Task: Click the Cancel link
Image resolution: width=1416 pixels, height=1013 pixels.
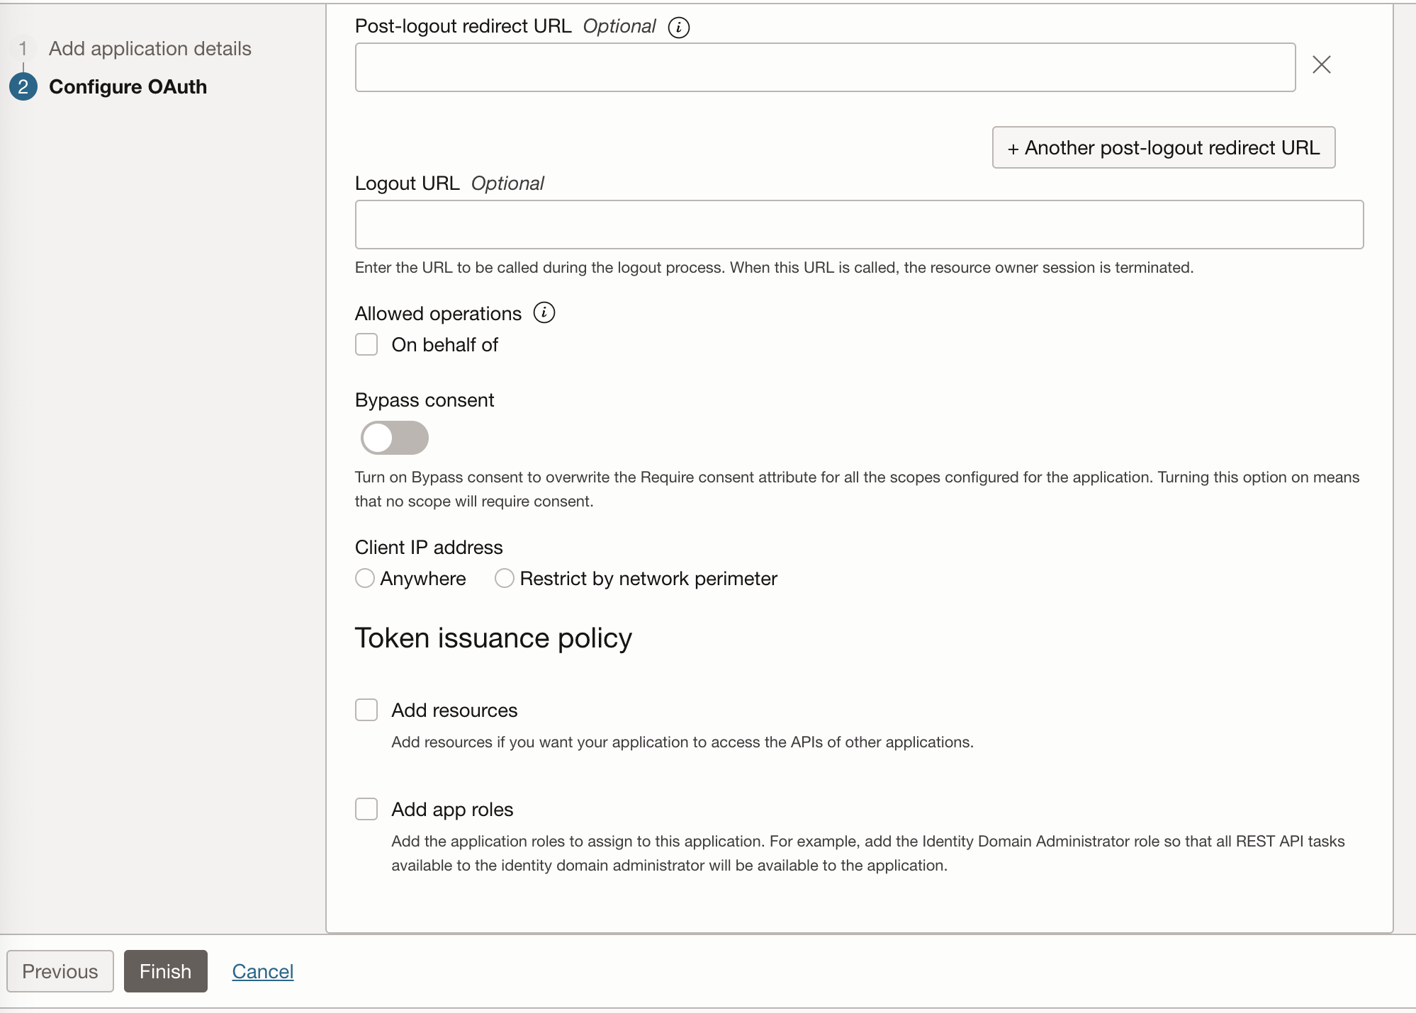Action: [x=262, y=971]
